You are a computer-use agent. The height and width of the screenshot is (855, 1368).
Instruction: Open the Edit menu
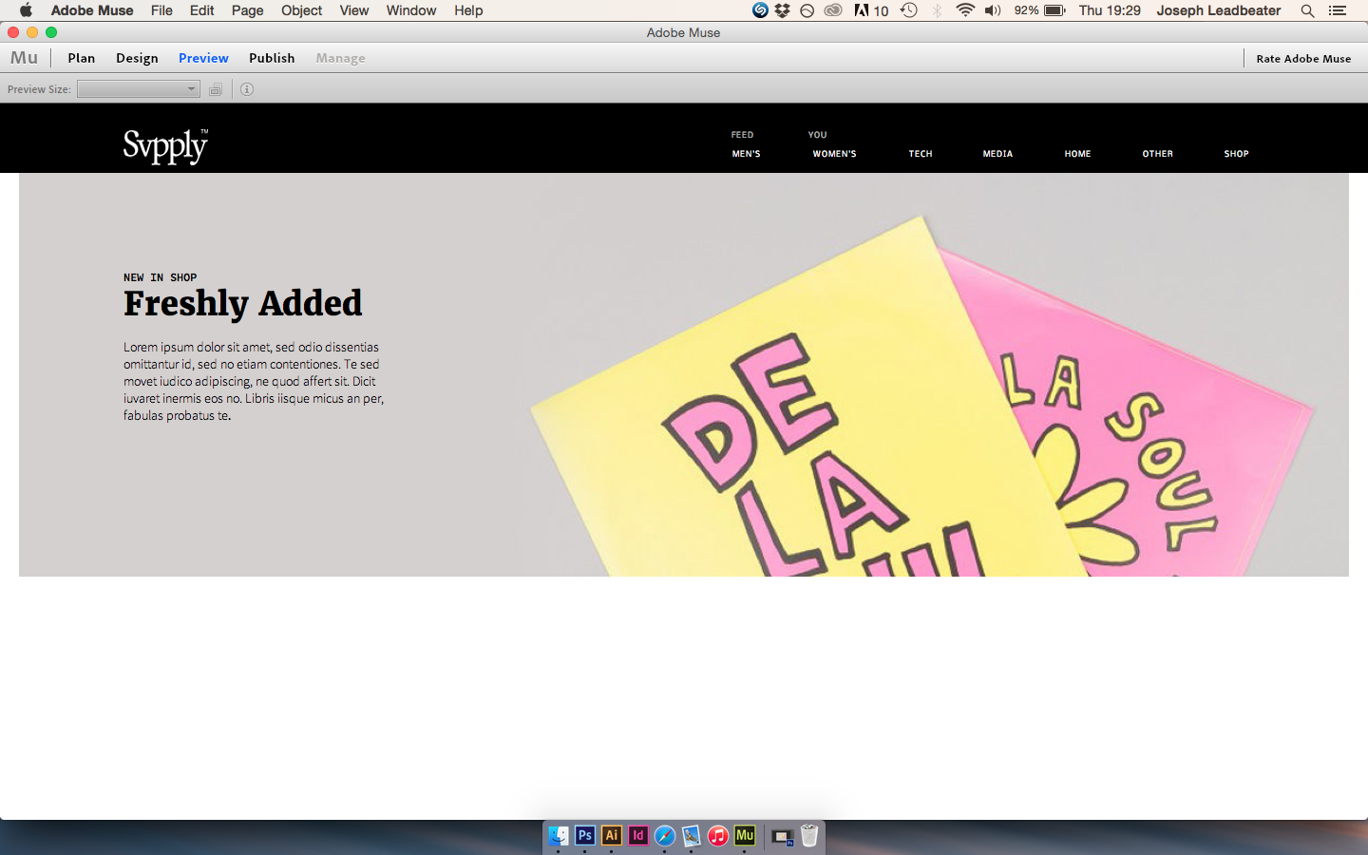pos(201,10)
